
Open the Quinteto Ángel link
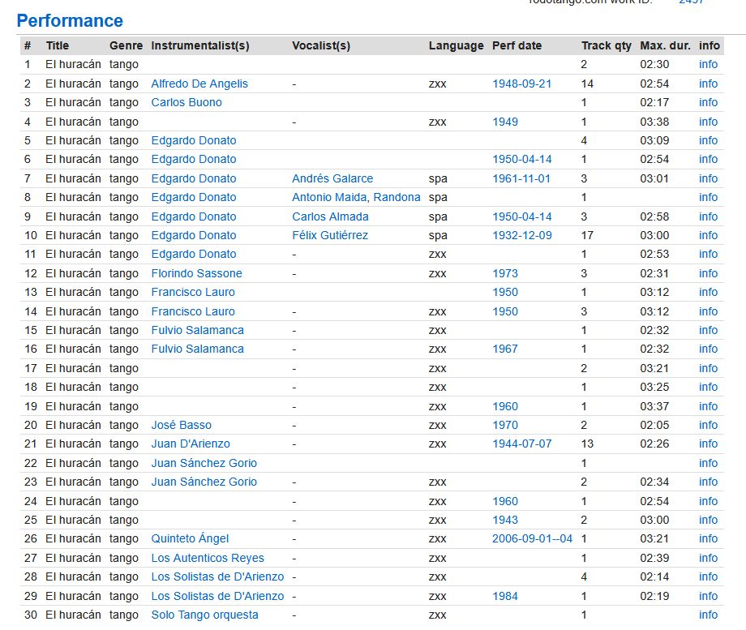[x=190, y=538]
